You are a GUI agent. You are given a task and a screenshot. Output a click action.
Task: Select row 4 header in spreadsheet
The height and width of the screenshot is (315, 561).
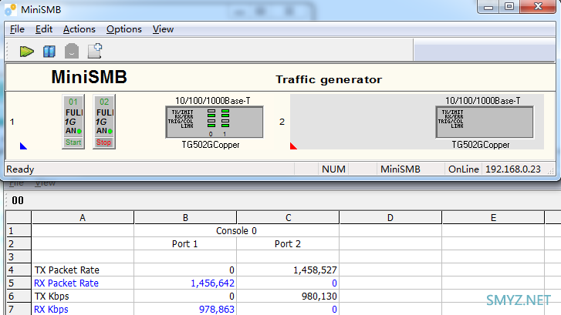(19, 270)
